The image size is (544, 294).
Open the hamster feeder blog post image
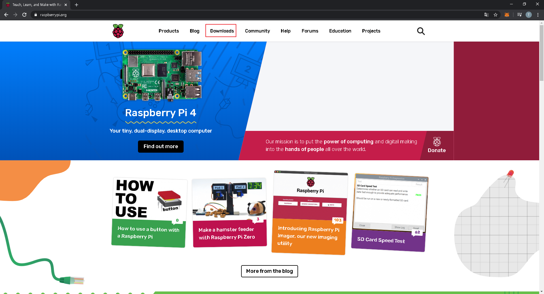[229, 200]
